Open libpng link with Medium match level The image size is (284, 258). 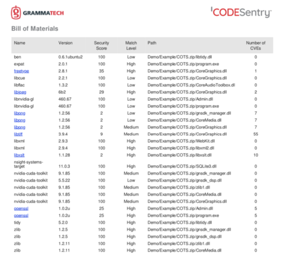pyautogui.click(x=20, y=127)
